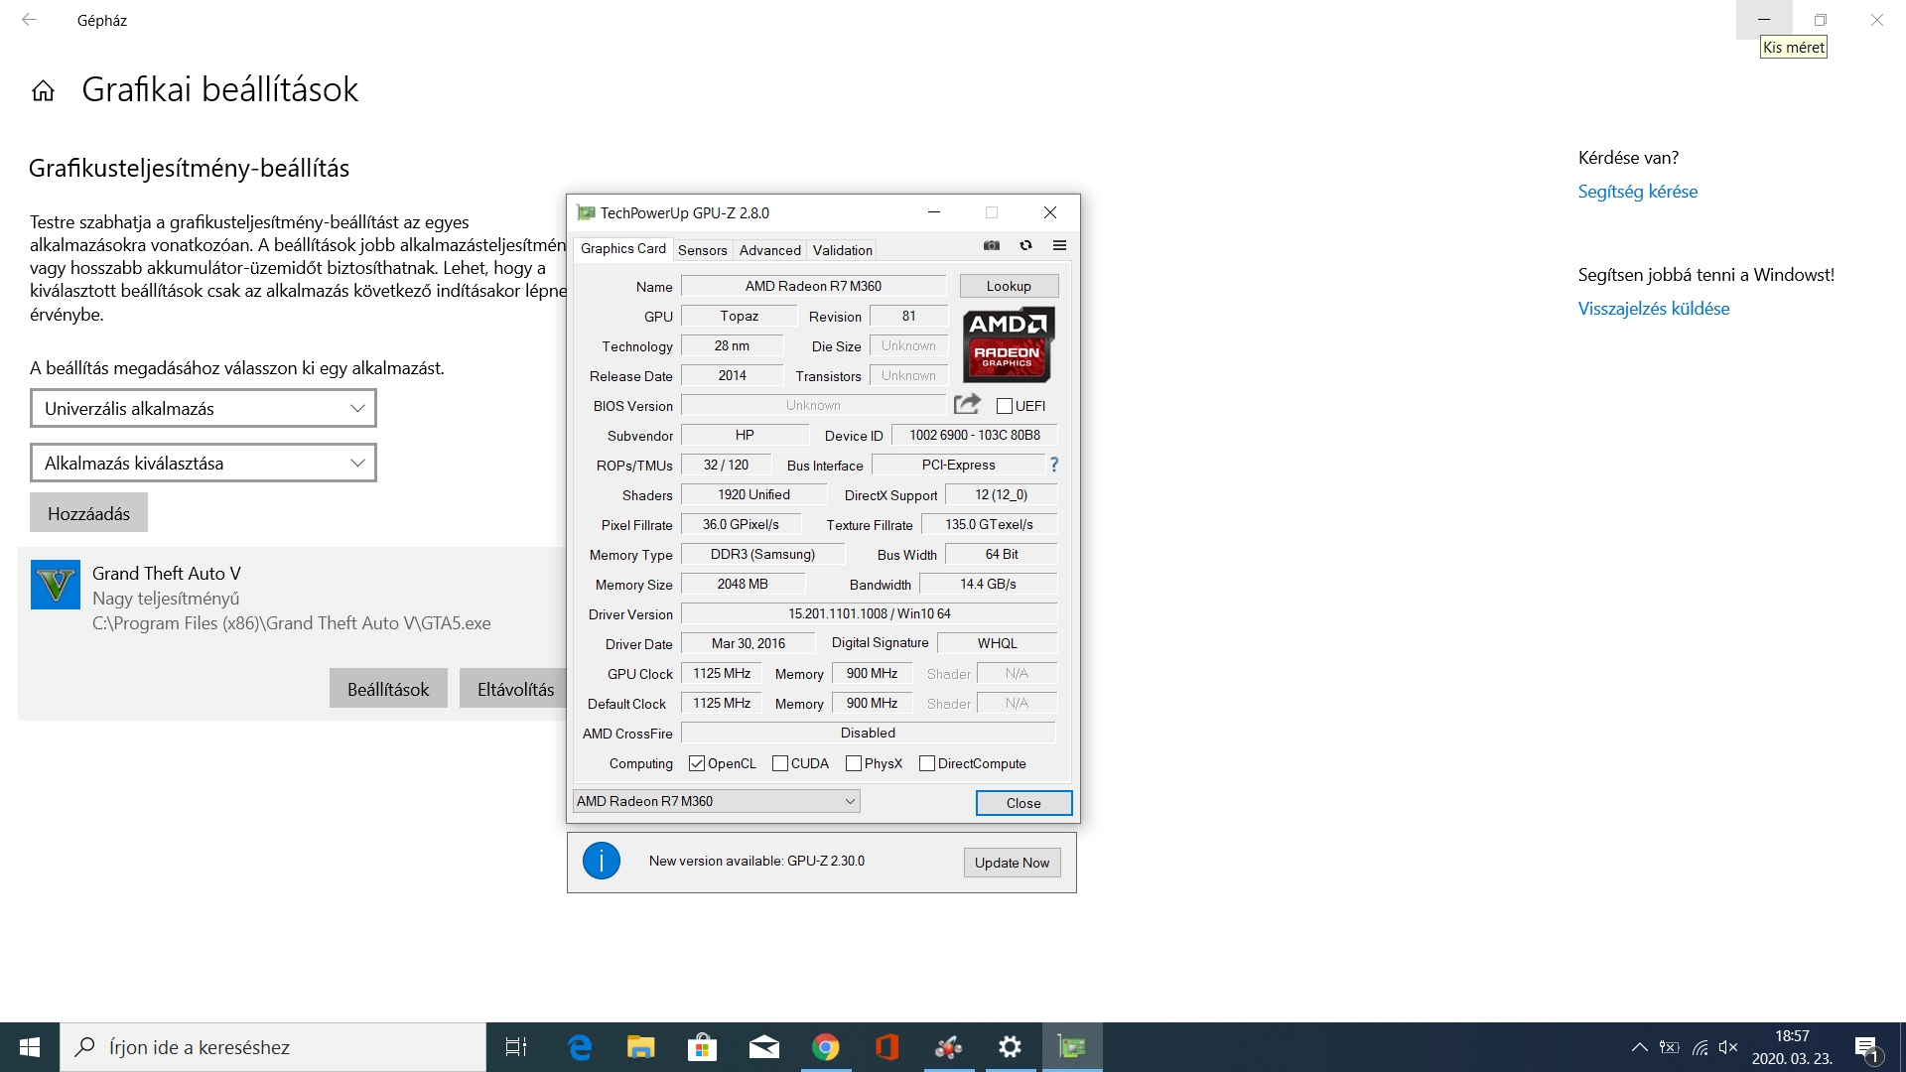Screen dimensions: 1906x1072
Task: Click the Grand Theft Auto V app icon
Action: 56,585
